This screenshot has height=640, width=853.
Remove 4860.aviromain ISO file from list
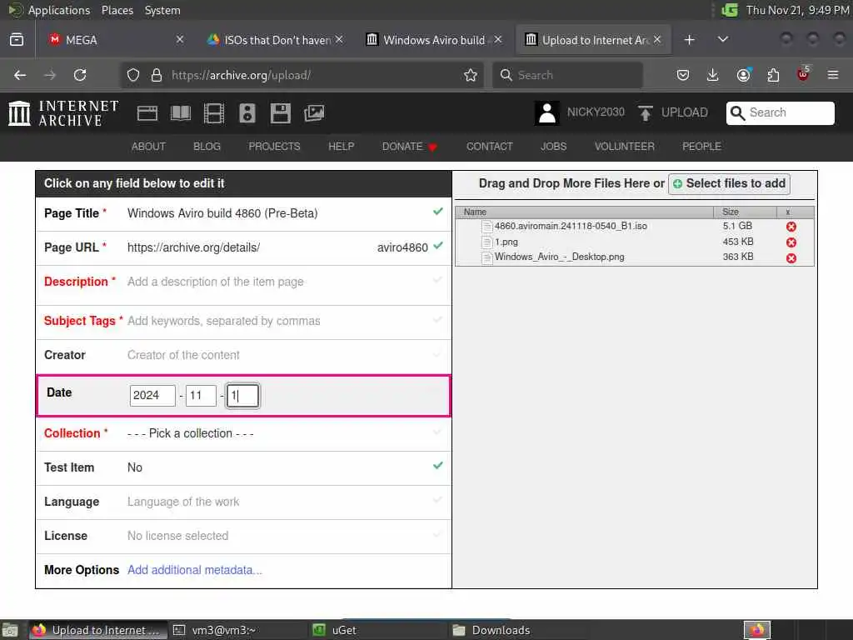[791, 227]
